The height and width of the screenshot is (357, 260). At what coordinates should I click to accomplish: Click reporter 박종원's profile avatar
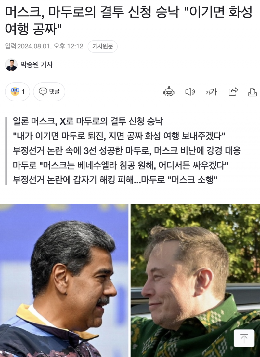pyautogui.click(x=11, y=65)
